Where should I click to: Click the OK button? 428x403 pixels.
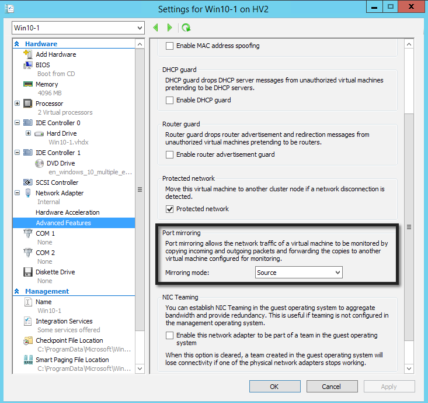click(x=274, y=387)
